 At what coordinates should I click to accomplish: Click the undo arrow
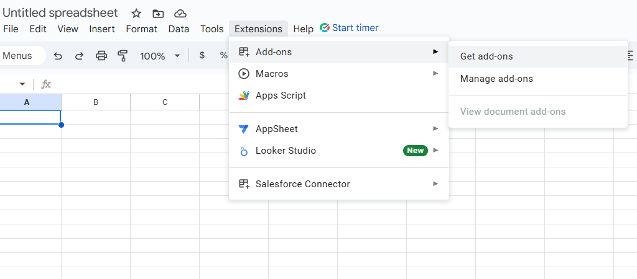click(x=58, y=56)
